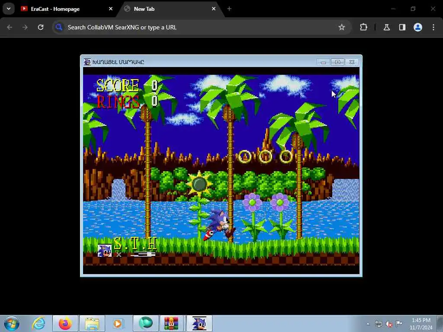Click the Show desktop strip on taskbar
The image size is (443, 332).
pos(440,323)
